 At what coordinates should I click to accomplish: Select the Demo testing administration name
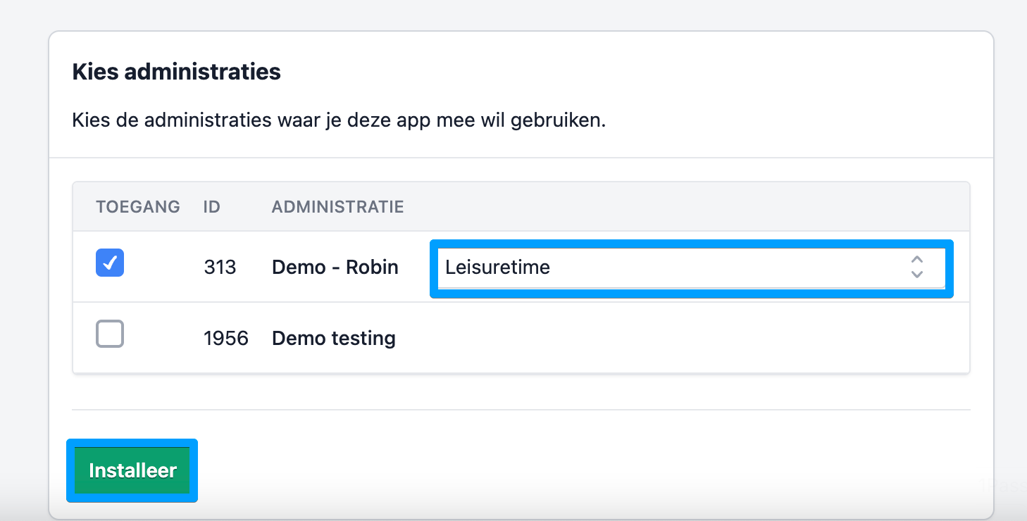[333, 339]
